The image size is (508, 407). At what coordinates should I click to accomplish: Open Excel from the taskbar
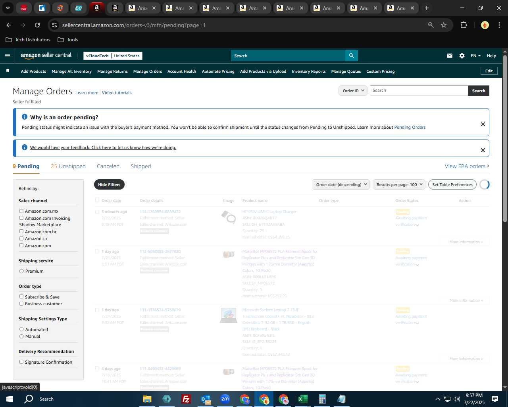coord(302,399)
